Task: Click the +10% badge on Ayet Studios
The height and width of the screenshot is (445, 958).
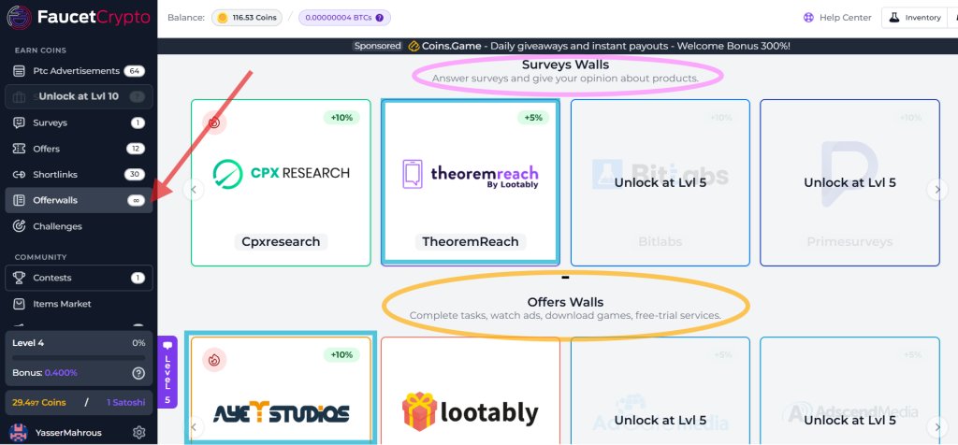Action: tap(341, 354)
